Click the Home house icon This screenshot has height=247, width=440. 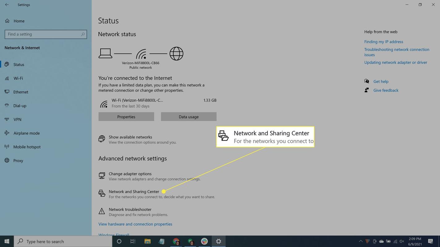pyautogui.click(x=7, y=20)
